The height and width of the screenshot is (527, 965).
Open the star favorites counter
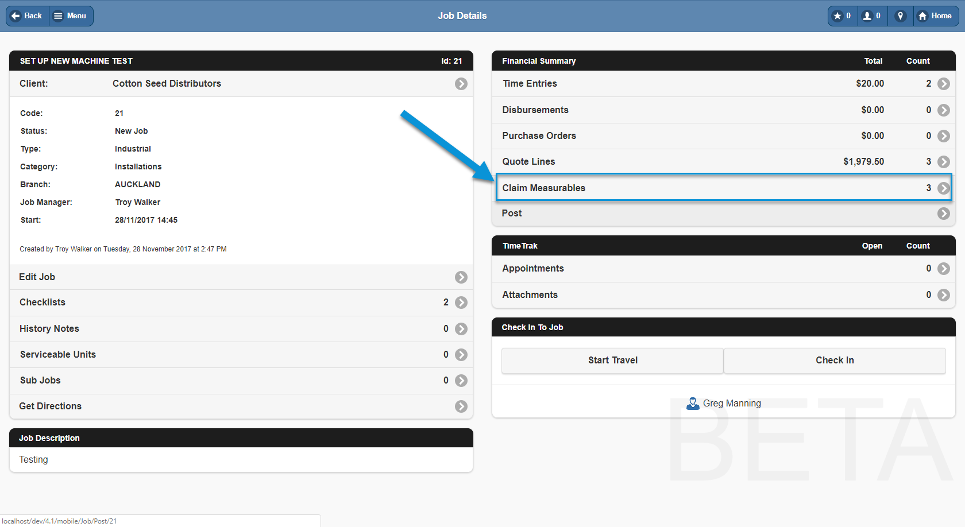pyautogui.click(x=843, y=16)
